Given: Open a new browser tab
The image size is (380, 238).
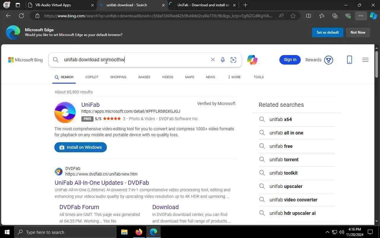Looking at the screenshot, I should tap(245, 5).
